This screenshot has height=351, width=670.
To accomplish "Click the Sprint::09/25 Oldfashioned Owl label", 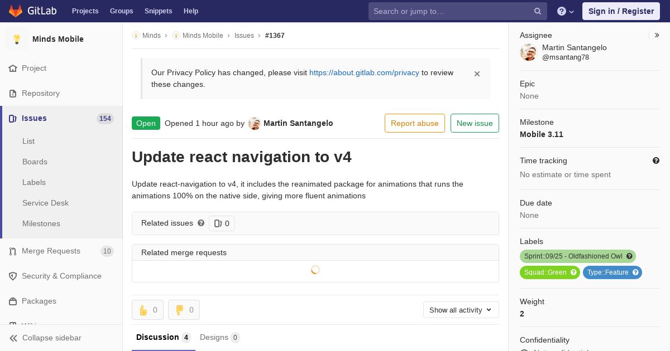I will coord(578,256).
